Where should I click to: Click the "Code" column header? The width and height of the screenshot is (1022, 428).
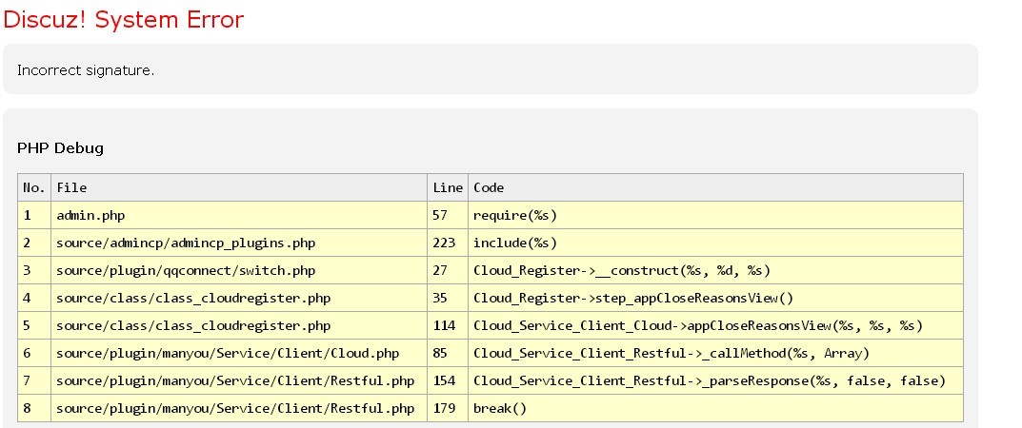(x=489, y=188)
